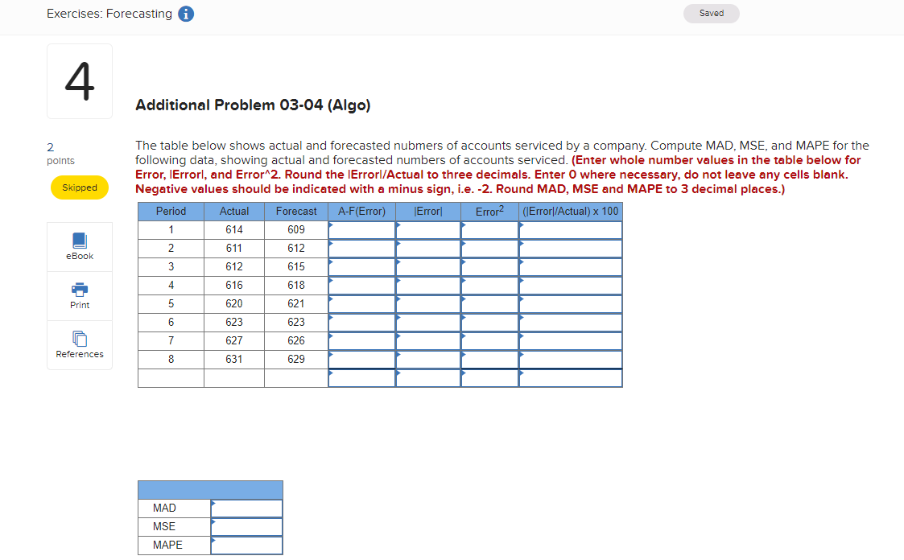Select the percentage error input for Period 8
Viewport: 904px width, 560px height.
pyautogui.click(x=570, y=359)
